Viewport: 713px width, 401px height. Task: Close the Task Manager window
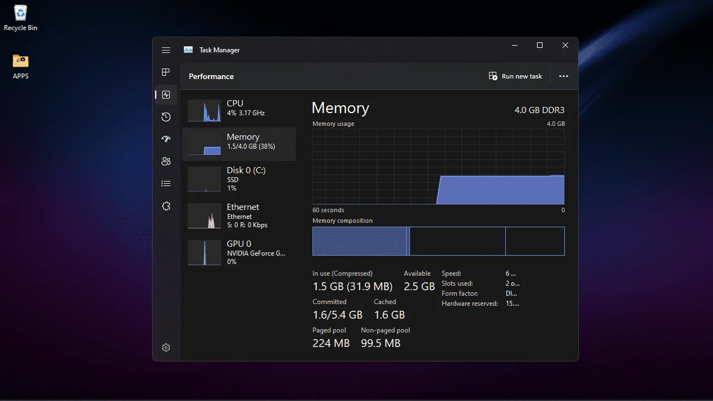(565, 46)
